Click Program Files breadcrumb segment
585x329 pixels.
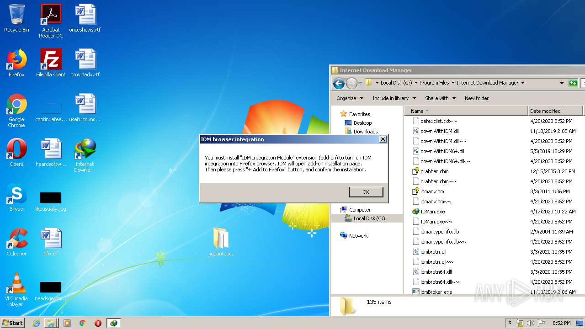pyautogui.click(x=434, y=83)
